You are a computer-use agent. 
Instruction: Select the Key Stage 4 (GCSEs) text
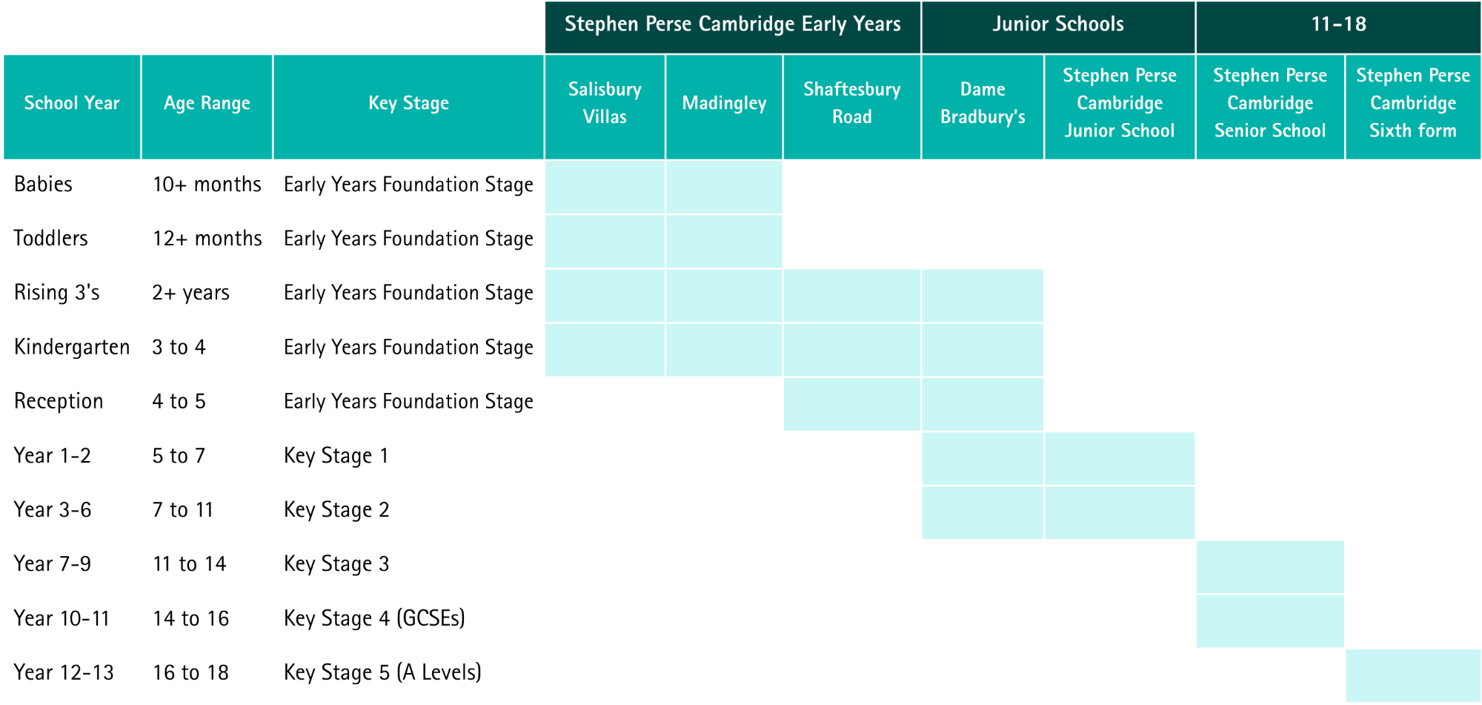coord(374,618)
